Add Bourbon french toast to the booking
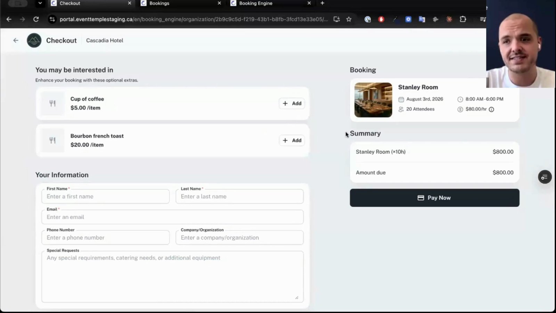Screen dimensions: 556x313 pyautogui.click(x=292, y=141)
